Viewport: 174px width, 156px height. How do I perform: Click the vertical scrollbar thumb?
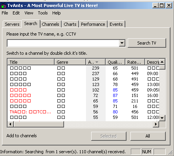(162, 67)
